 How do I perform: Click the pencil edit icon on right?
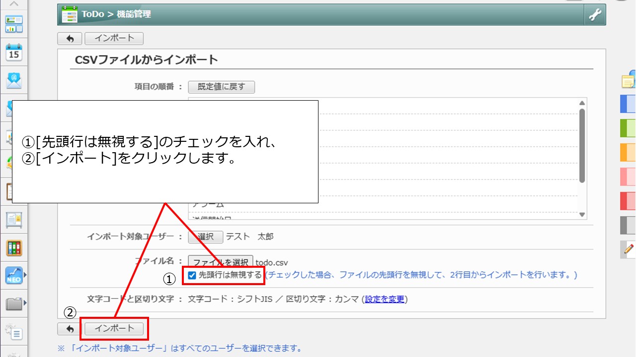click(x=629, y=249)
